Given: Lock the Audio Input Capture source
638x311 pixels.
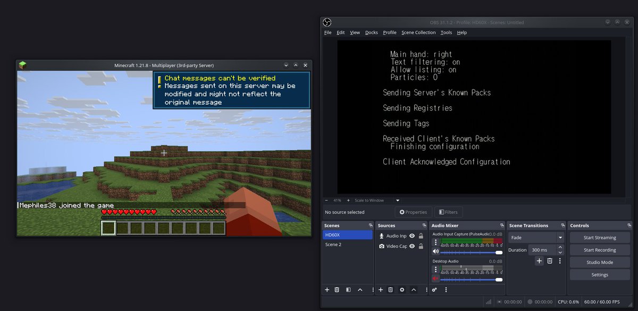Looking at the screenshot, I should coord(421,236).
